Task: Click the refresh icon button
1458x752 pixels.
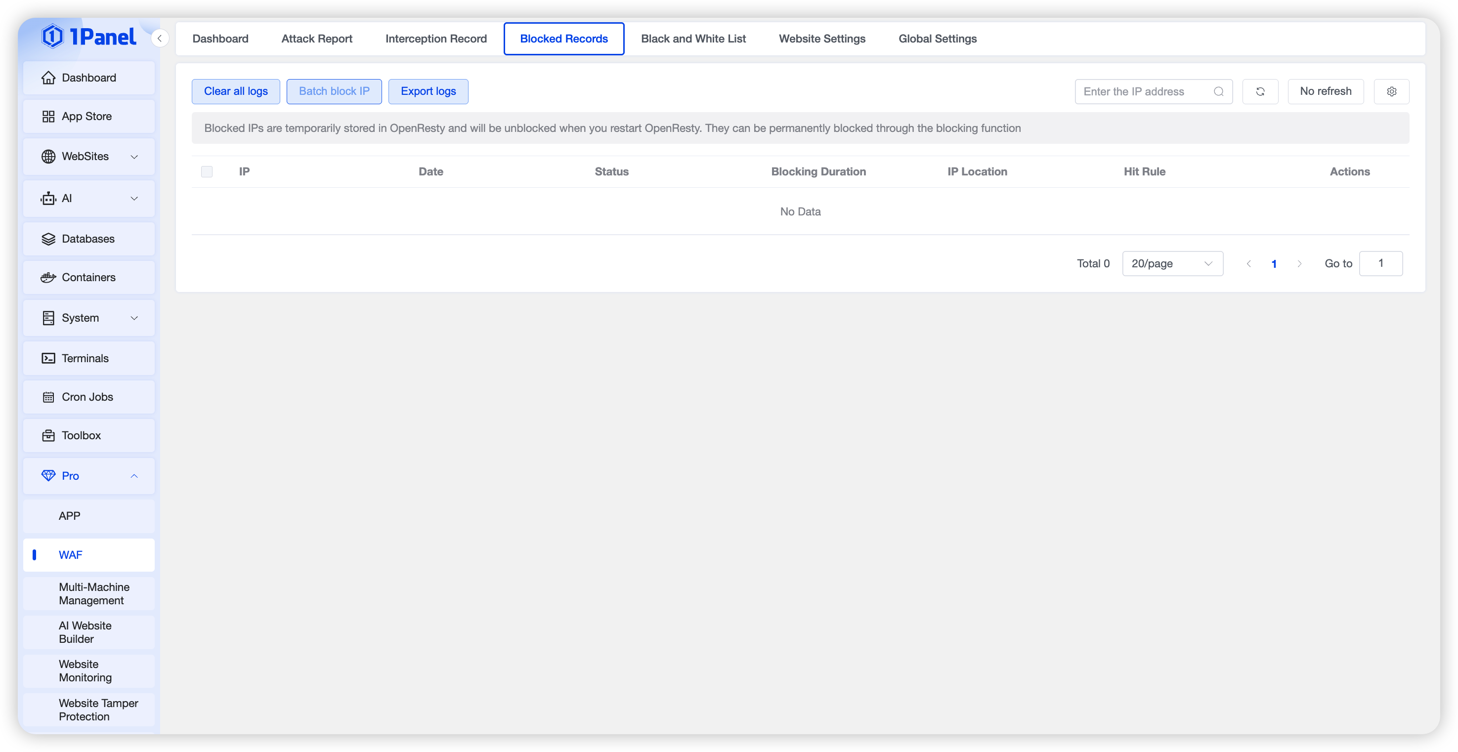Action: click(1260, 92)
